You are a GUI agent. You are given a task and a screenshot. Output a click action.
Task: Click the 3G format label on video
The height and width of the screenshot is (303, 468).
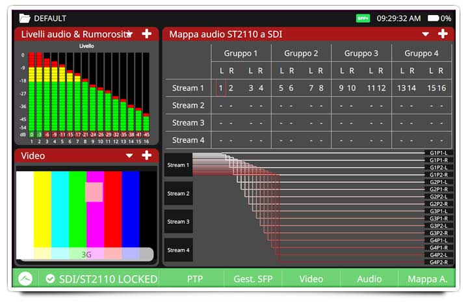[86, 255]
